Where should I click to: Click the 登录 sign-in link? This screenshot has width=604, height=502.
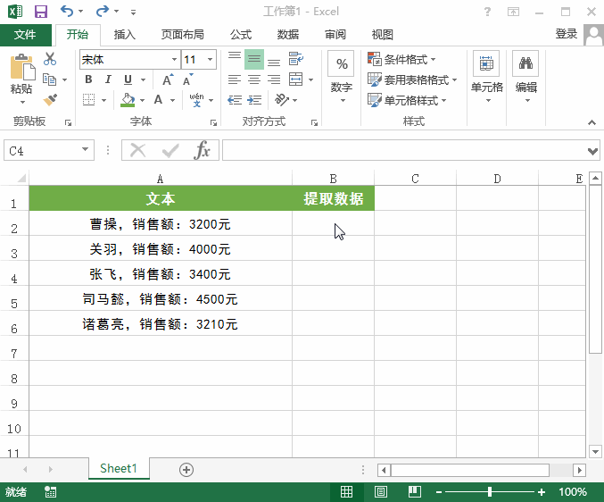coord(566,34)
